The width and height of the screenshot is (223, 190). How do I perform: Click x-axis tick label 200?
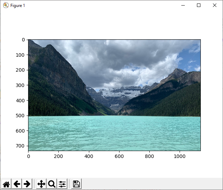(58, 156)
